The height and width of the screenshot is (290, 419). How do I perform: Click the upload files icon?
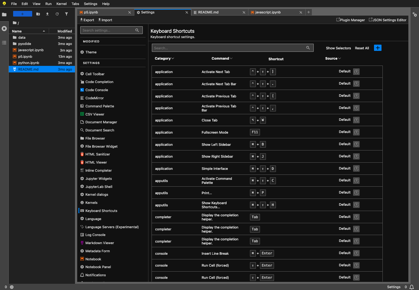(x=47, y=14)
